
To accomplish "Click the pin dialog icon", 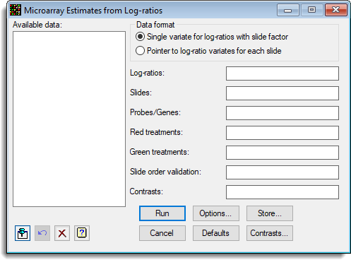I will pyautogui.click(x=23, y=233).
